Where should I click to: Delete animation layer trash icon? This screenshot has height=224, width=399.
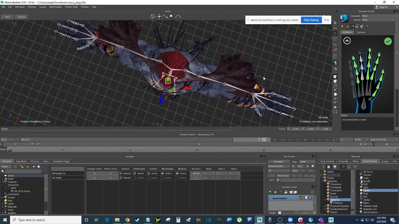(x=281, y=192)
